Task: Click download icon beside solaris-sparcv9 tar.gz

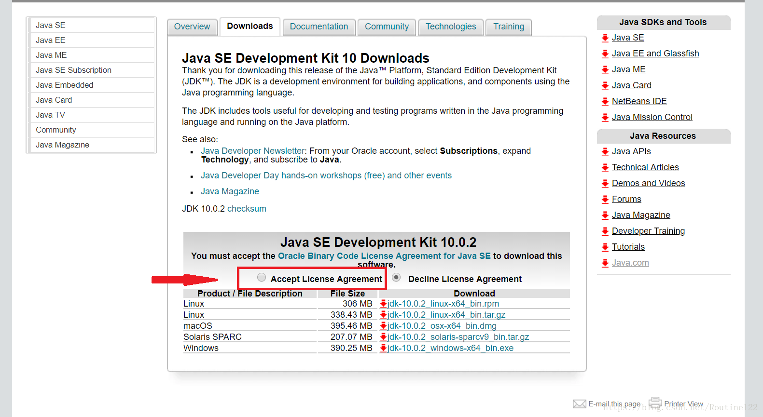Action: point(383,337)
